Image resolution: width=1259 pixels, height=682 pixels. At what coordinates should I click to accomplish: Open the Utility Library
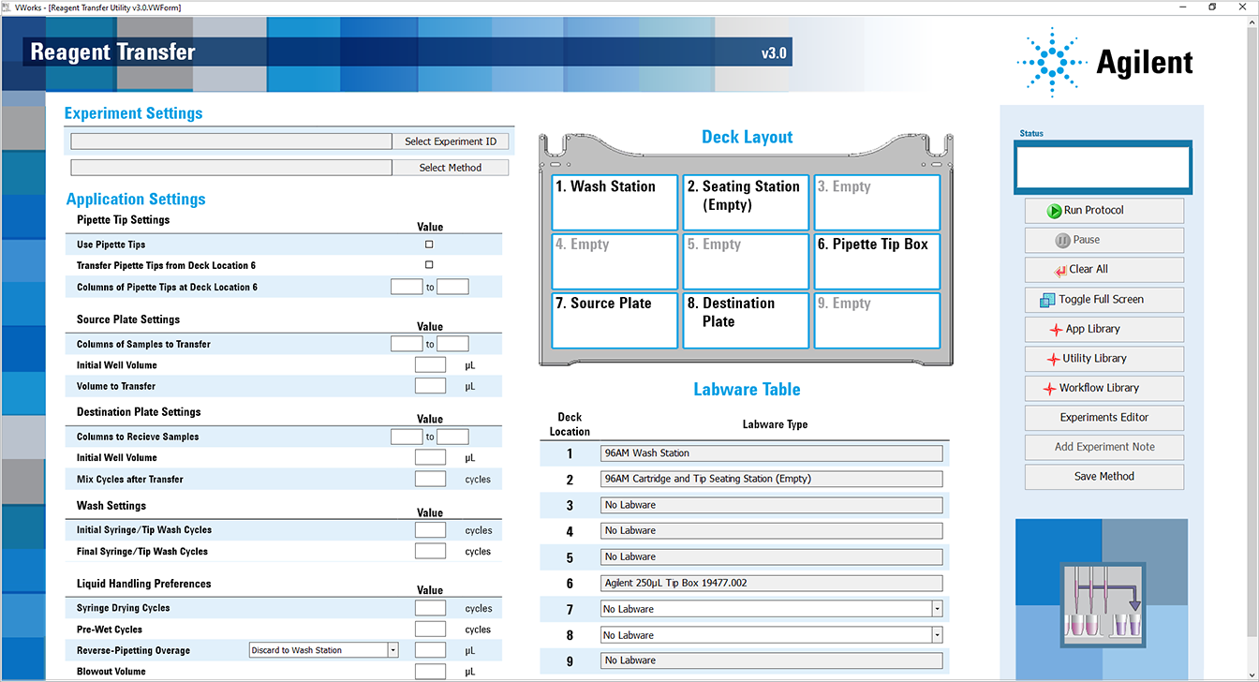1104,359
